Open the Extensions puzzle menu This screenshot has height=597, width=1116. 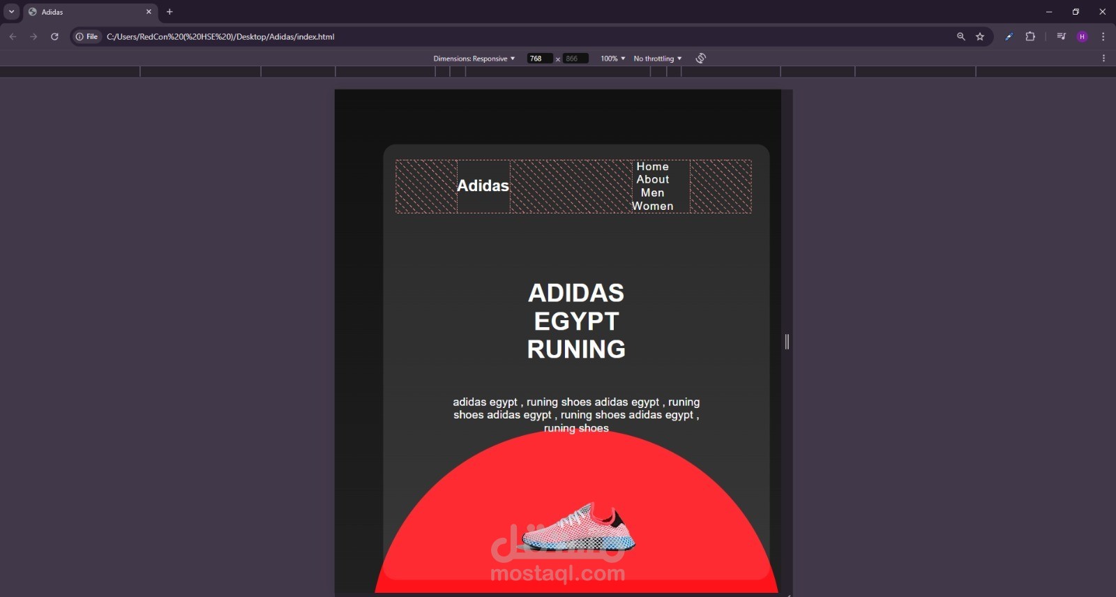[x=1030, y=37]
